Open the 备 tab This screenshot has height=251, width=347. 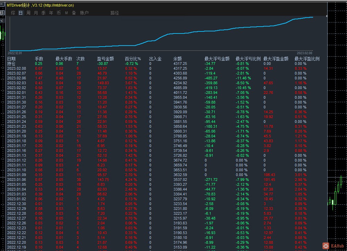click(74, 13)
